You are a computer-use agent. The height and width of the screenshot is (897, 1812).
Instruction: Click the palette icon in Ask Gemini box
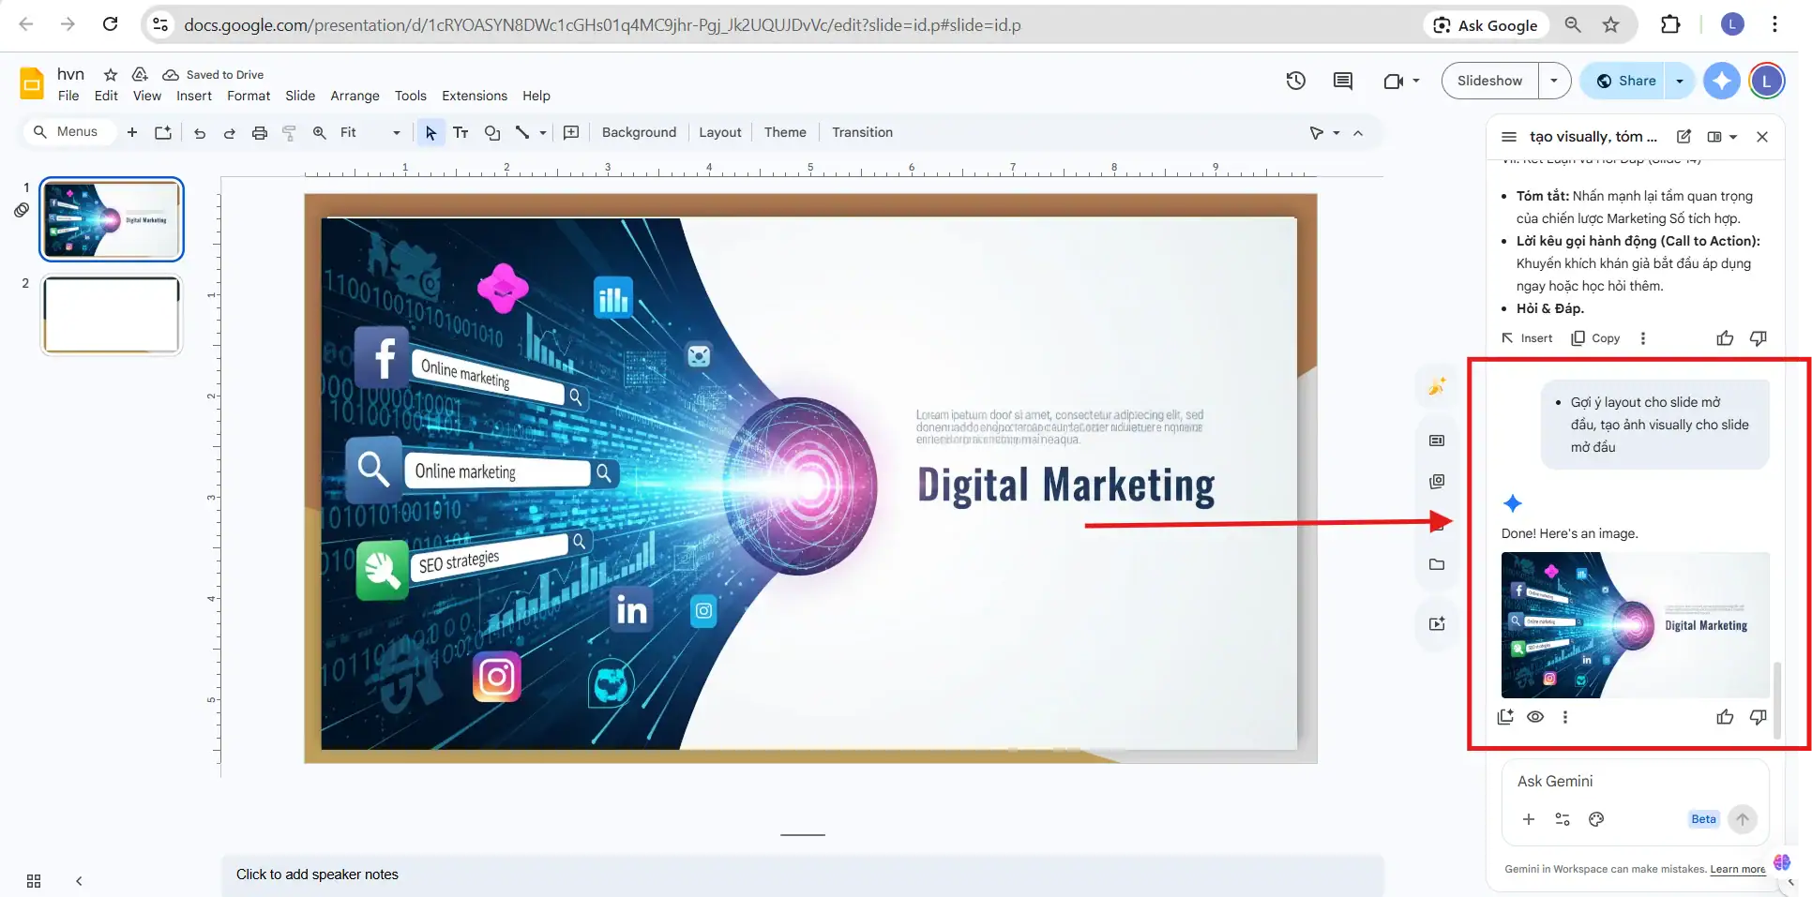click(1596, 819)
